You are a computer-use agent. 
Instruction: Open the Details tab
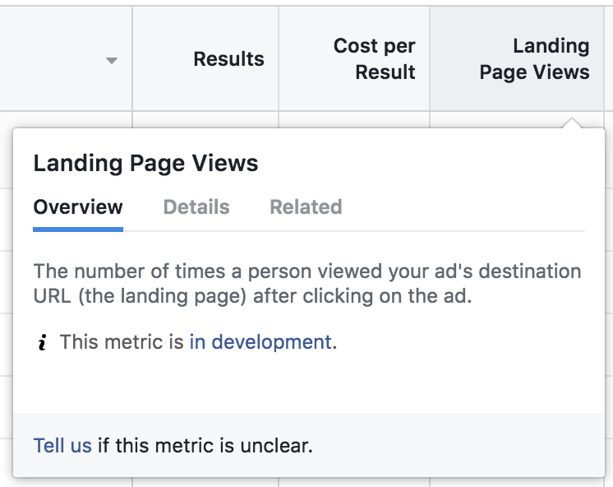click(x=196, y=206)
